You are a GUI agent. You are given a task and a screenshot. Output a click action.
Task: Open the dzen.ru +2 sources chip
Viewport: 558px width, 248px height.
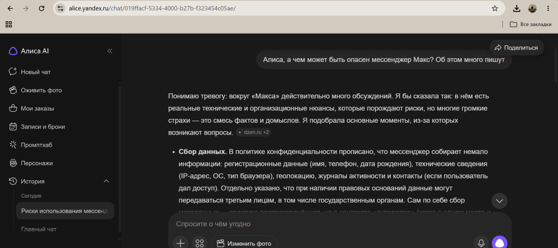(253, 132)
